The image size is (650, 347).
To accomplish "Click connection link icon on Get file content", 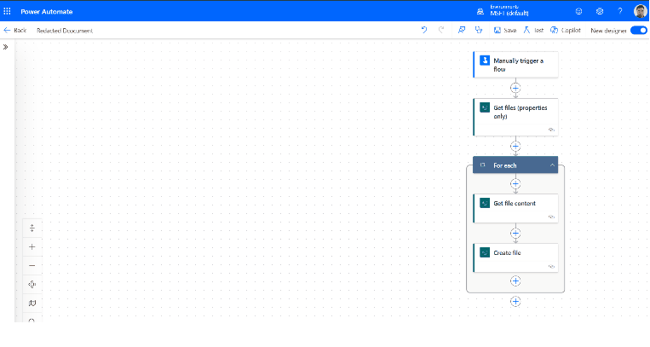I will click(x=551, y=217).
